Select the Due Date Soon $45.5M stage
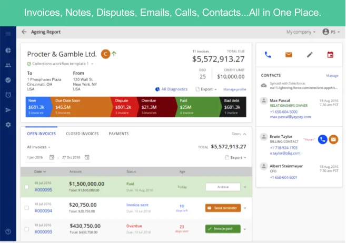The image size is (346, 243). [x=81, y=107]
